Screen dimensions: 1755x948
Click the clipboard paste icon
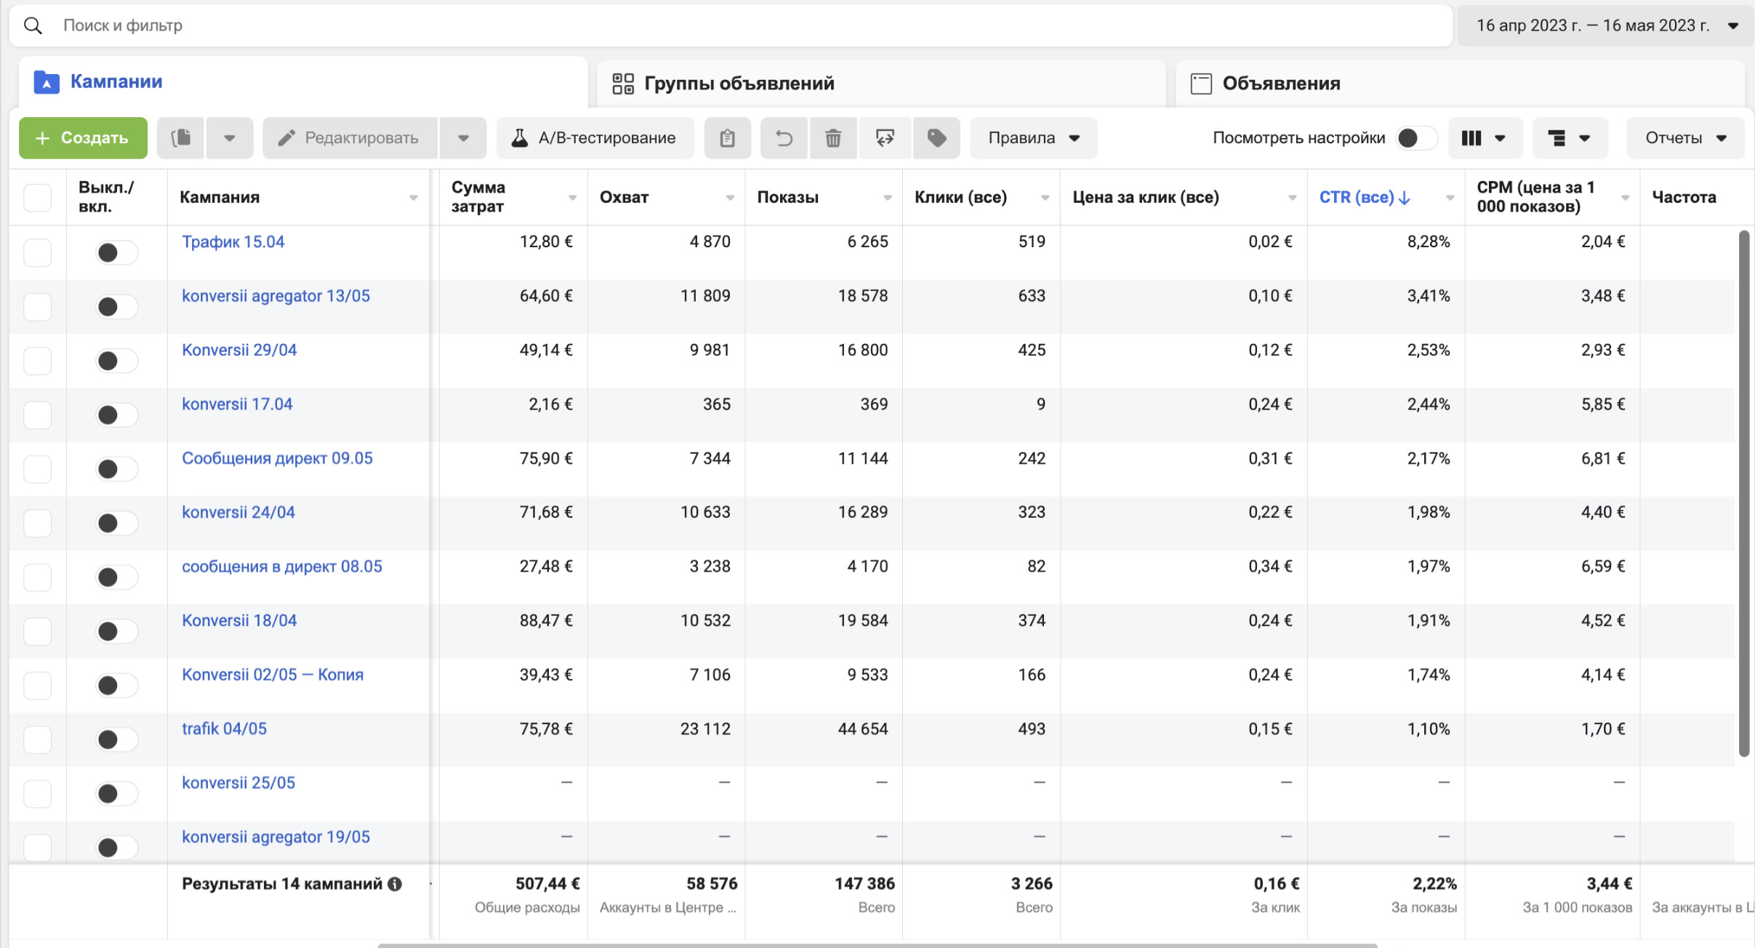[727, 138]
